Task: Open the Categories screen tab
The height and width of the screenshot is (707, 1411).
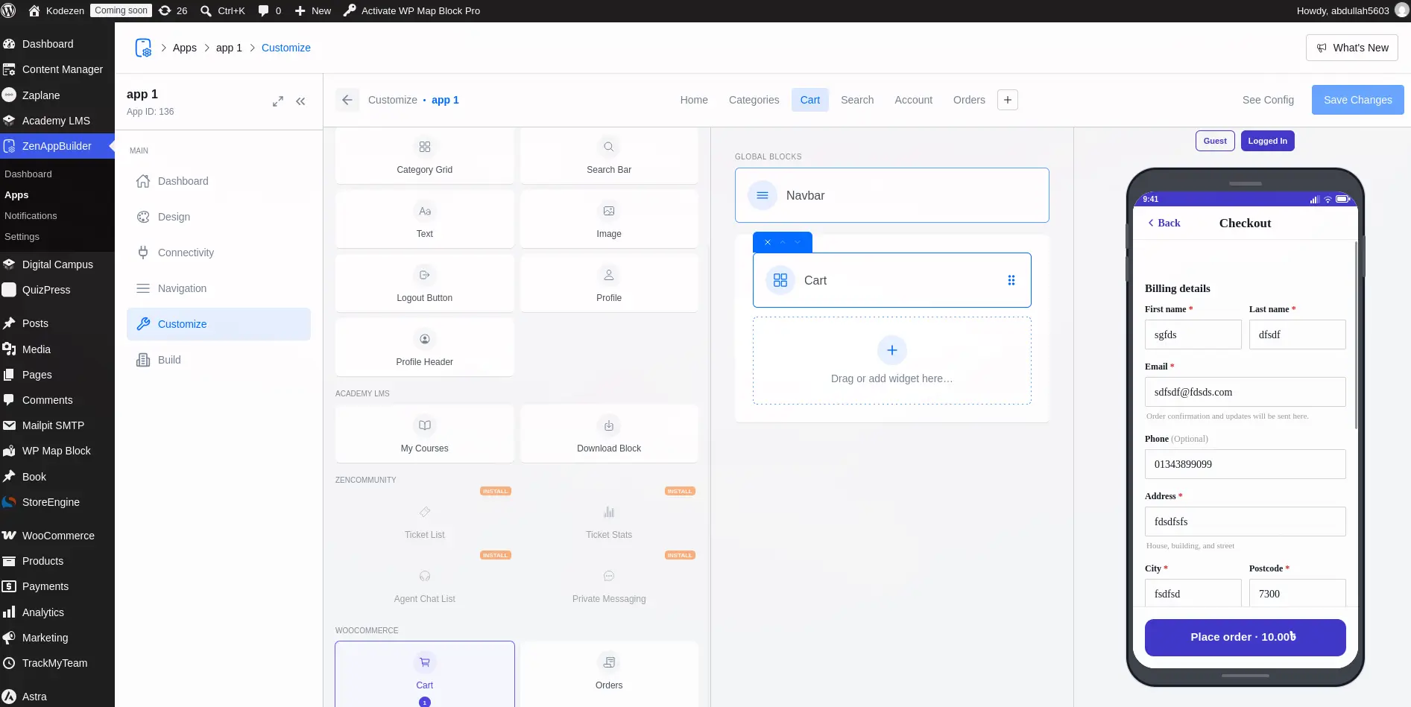Action: pyautogui.click(x=754, y=100)
